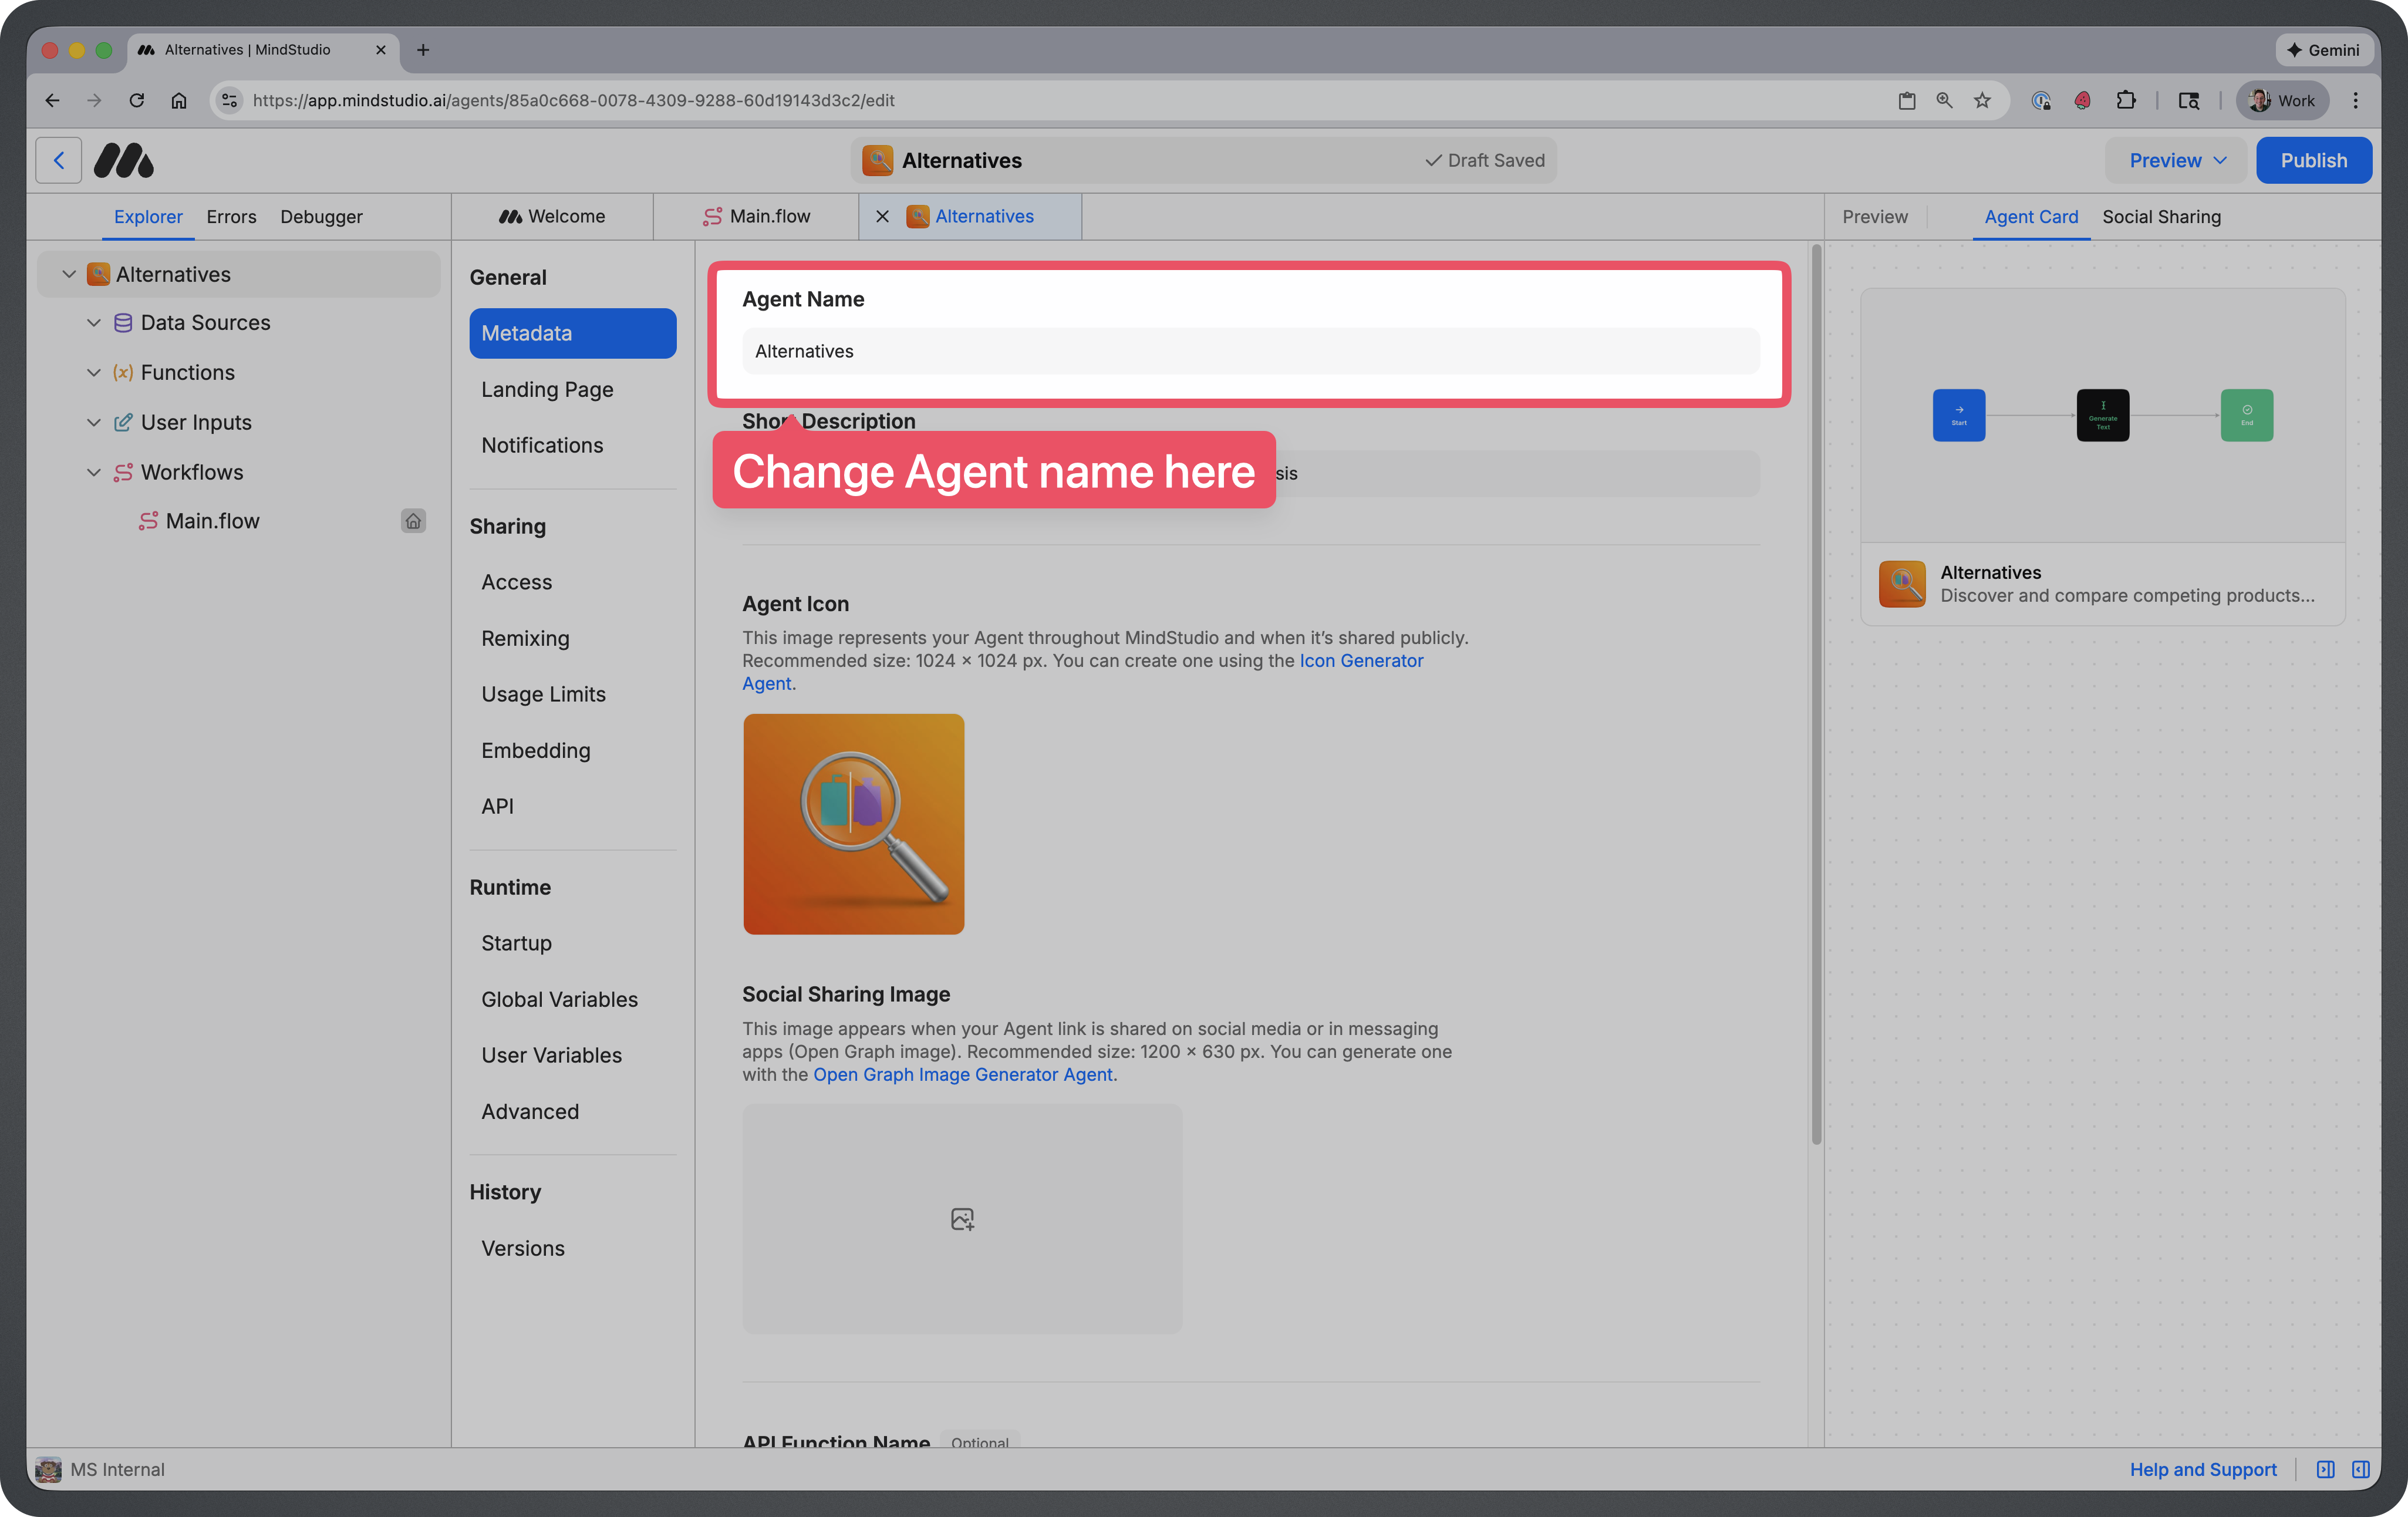Click the Functions (x) icon in explorer
This screenshot has height=1517, width=2408.
click(123, 372)
